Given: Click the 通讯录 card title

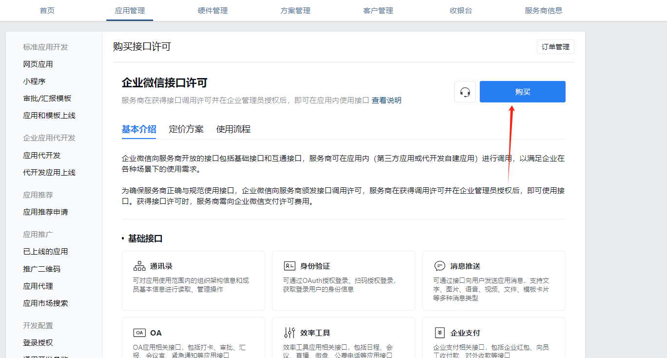Looking at the screenshot, I should coord(161,266).
